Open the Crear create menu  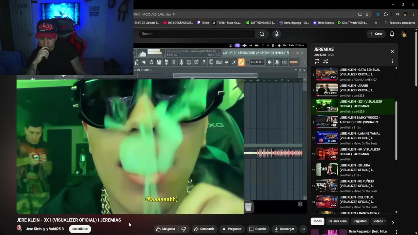(376, 34)
